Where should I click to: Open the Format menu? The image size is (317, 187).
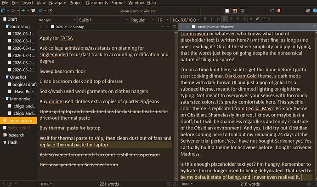(x=118, y=3)
